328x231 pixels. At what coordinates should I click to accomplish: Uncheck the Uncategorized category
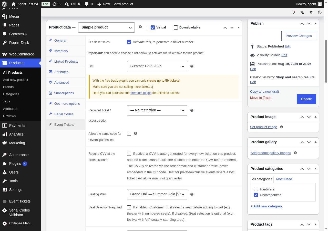click(256, 195)
